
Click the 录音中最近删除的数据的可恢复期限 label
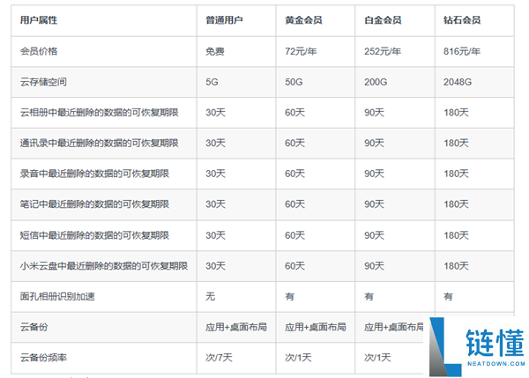[x=94, y=174]
